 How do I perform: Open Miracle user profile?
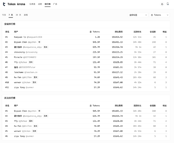pos(25,57)
